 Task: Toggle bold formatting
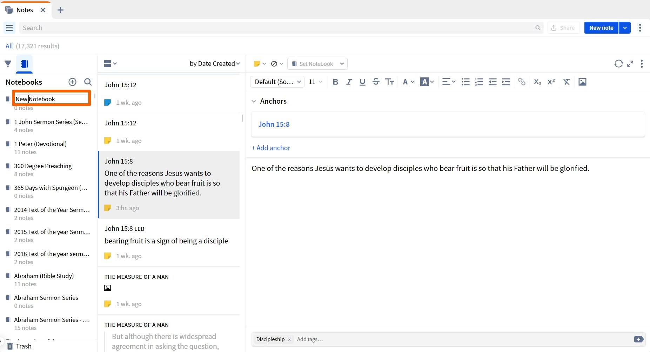(335, 82)
